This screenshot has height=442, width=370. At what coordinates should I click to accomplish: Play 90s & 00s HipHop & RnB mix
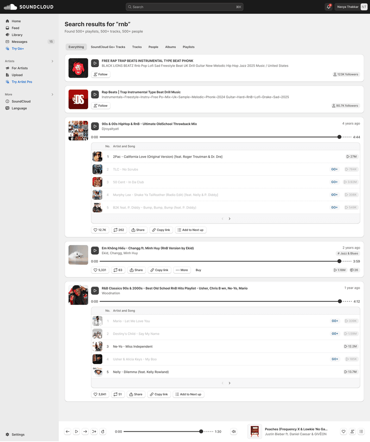[x=95, y=126]
